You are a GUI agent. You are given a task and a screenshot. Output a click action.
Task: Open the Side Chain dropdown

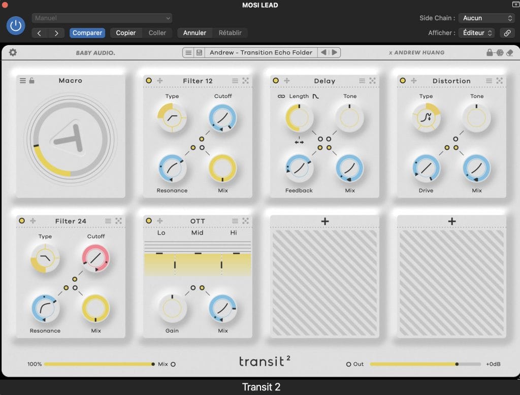[486, 18]
